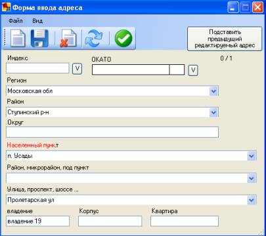Expand the Район, микрорайон, под пункт dropdown

point(252,178)
